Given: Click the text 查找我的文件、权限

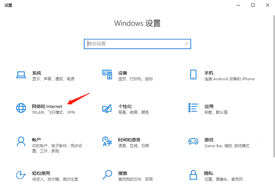Looking at the screenshot, I should point(135,179).
